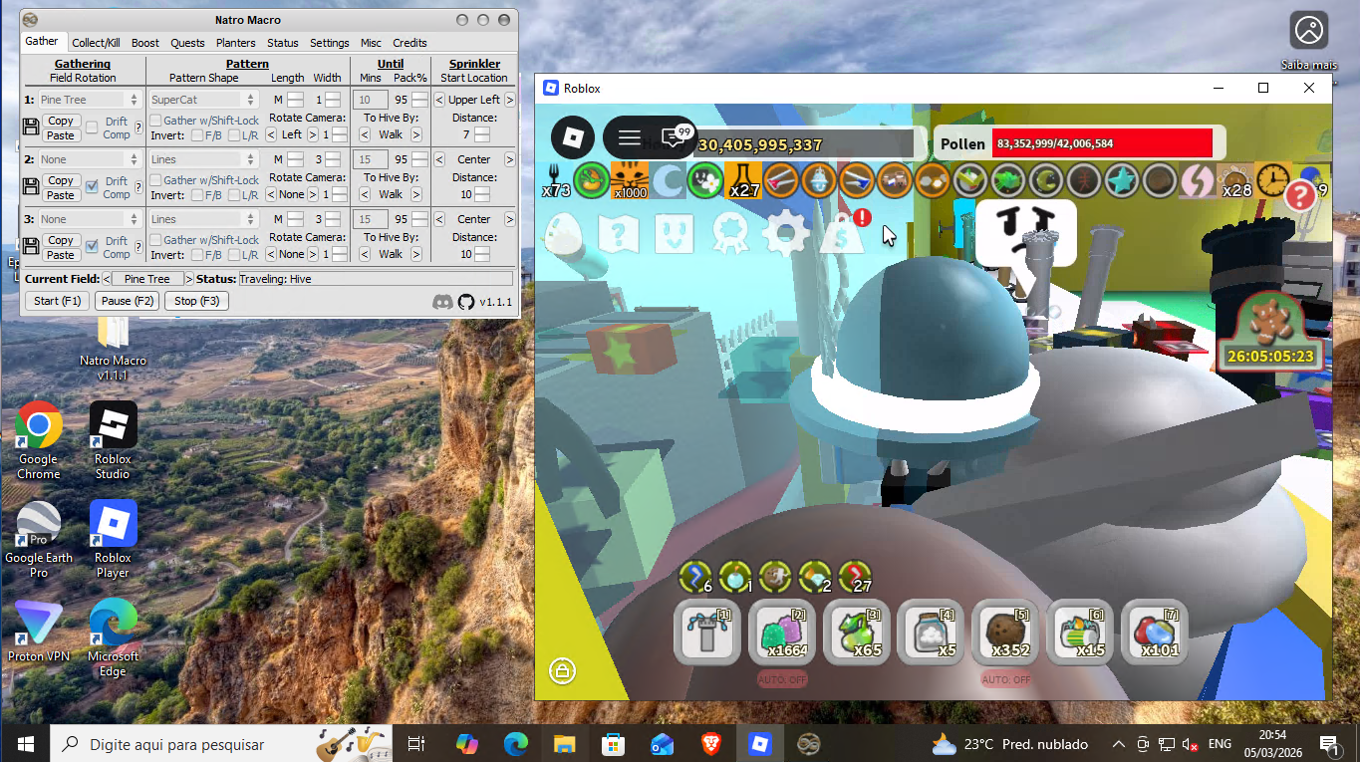Viewport: 1360px width, 762px height.
Task: Select the Proton VPN desktop shortcut
Action: click(38, 631)
